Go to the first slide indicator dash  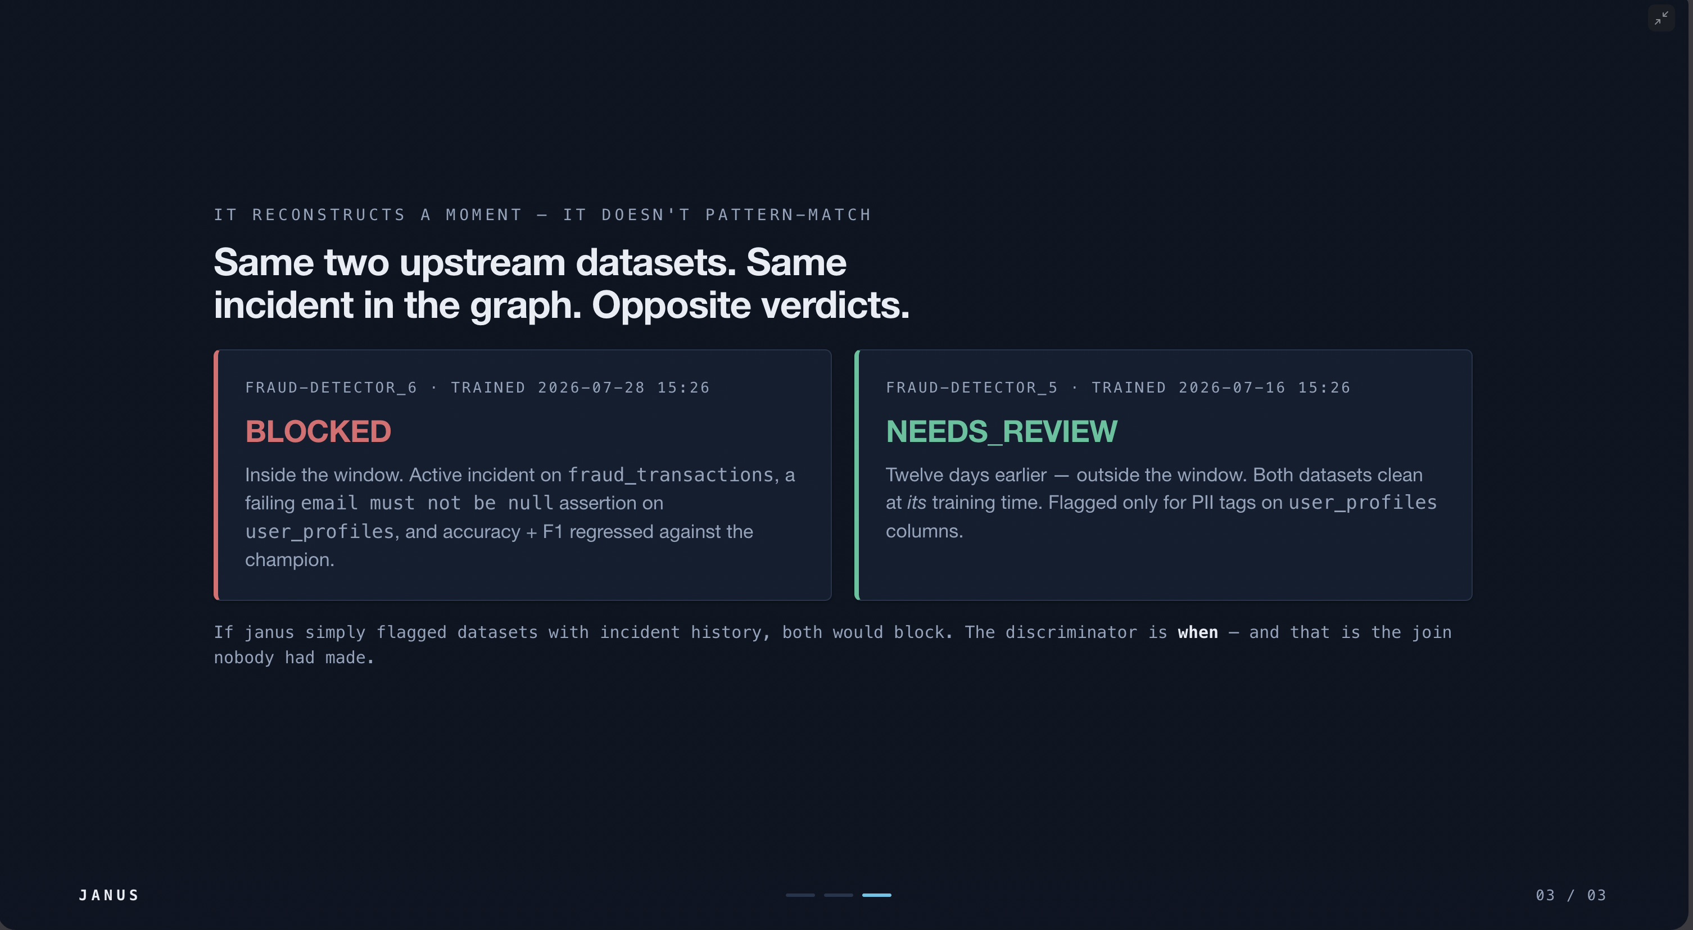point(800,895)
